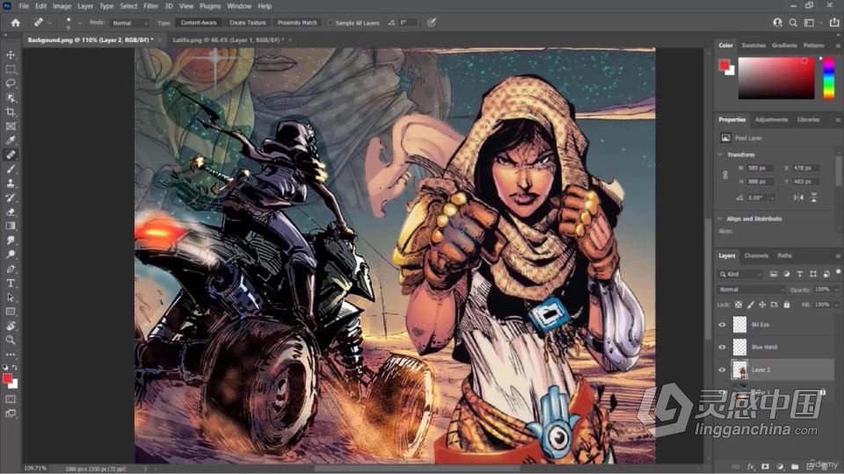Select the Path Selection tool
The width and height of the screenshot is (844, 474).
[x=11, y=298]
